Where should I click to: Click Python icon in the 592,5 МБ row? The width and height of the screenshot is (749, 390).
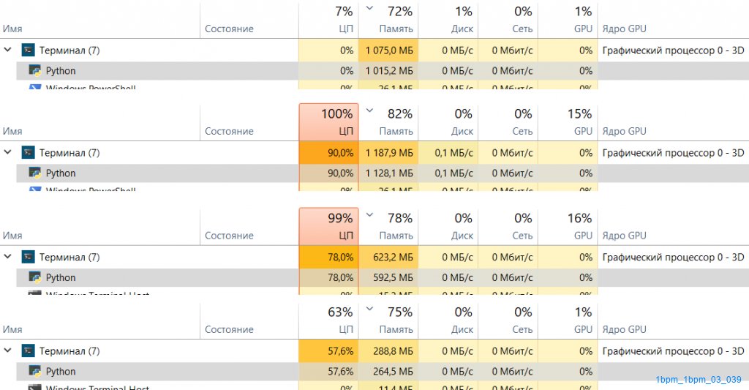(x=34, y=278)
